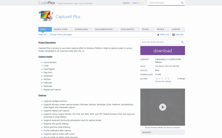View the ISSUES tab
Image resolution: width=222 pixels, height=138 pixels.
pos(148,29)
